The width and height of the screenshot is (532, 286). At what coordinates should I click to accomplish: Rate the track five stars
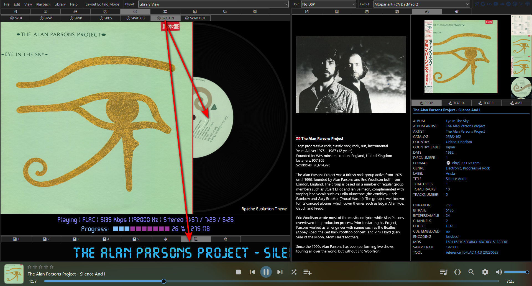(52, 267)
